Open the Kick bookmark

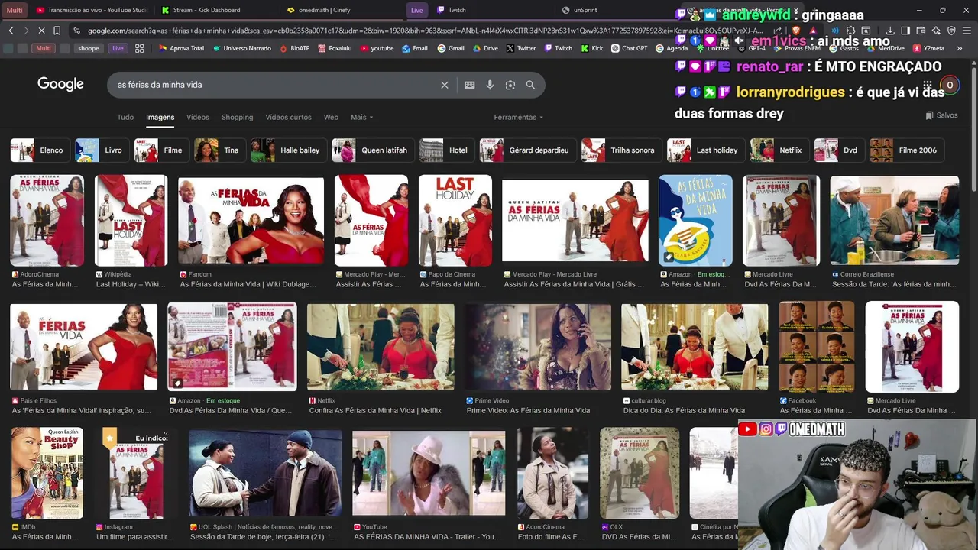591,48
